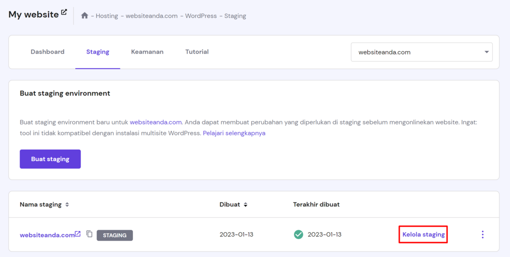This screenshot has width=510, height=257.
Task: Click Hosting in the breadcrumb
Action: pos(107,16)
